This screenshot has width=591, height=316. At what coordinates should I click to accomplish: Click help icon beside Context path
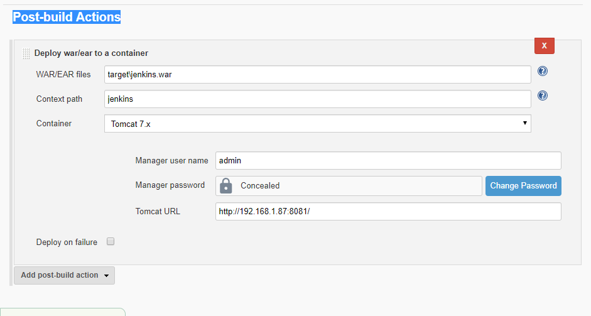[x=543, y=95]
